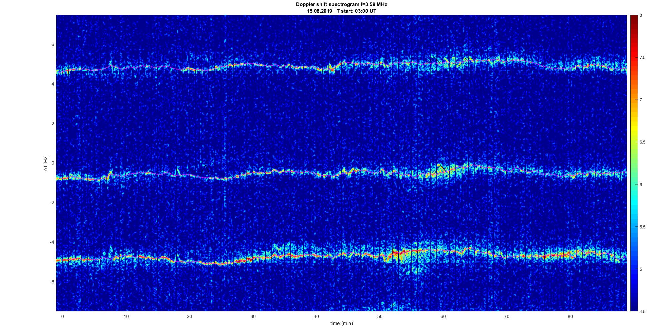Click the plot title 'Doppler shift spectrogram f=3.59 MHz'
This screenshot has height=334, width=666.
(341, 5)
